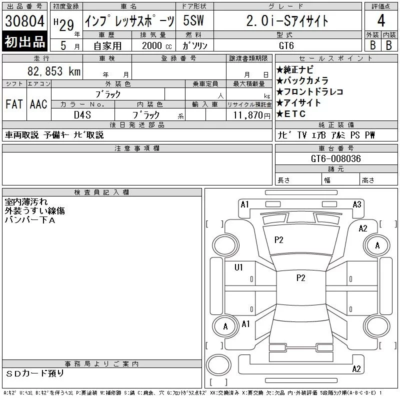Click the A2 mark at rear bumper

tap(356, 369)
